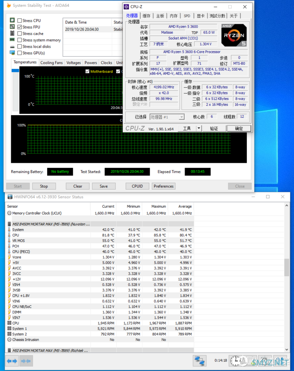Toggle the Motherboard temperature graph checkbox
Image resolution: width=294 pixels, height=371 pixels.
[x=87, y=71]
